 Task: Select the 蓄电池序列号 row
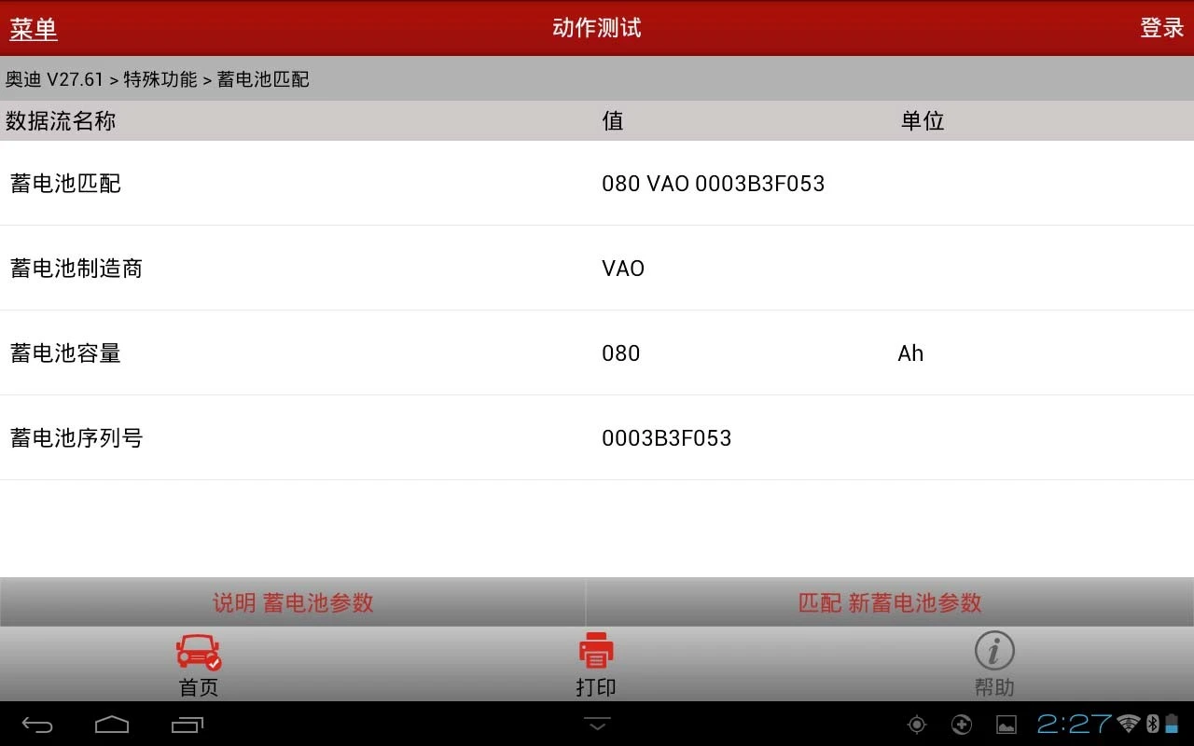(x=597, y=438)
